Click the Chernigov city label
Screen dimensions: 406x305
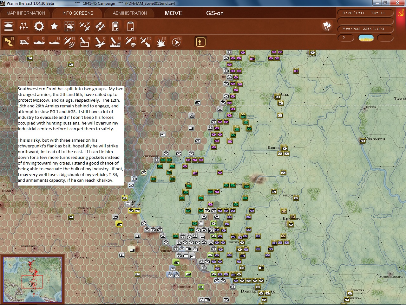click(151, 156)
